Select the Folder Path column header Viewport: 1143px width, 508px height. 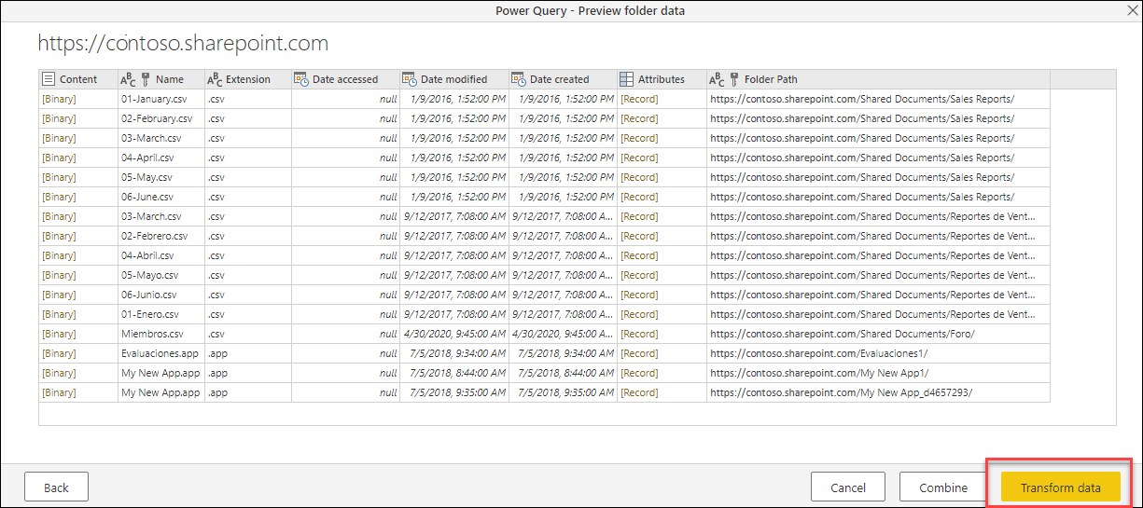[x=877, y=79]
